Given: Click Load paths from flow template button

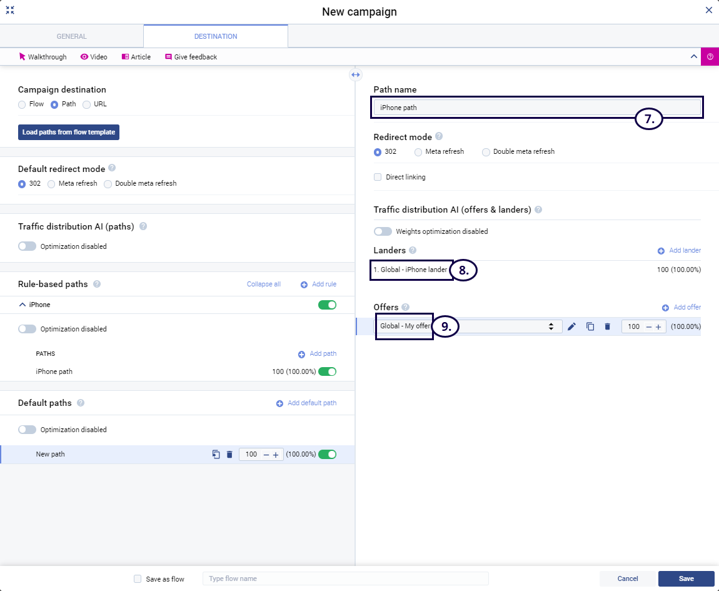Looking at the screenshot, I should point(69,133).
